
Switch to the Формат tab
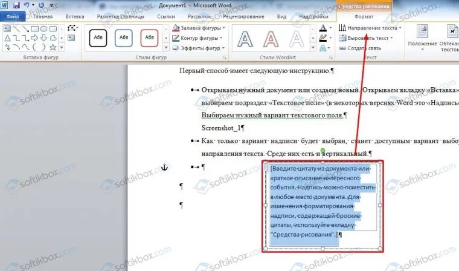pyautogui.click(x=364, y=17)
